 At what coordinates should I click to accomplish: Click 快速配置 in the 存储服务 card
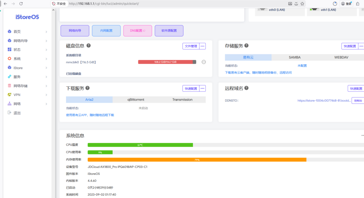click(x=350, y=46)
